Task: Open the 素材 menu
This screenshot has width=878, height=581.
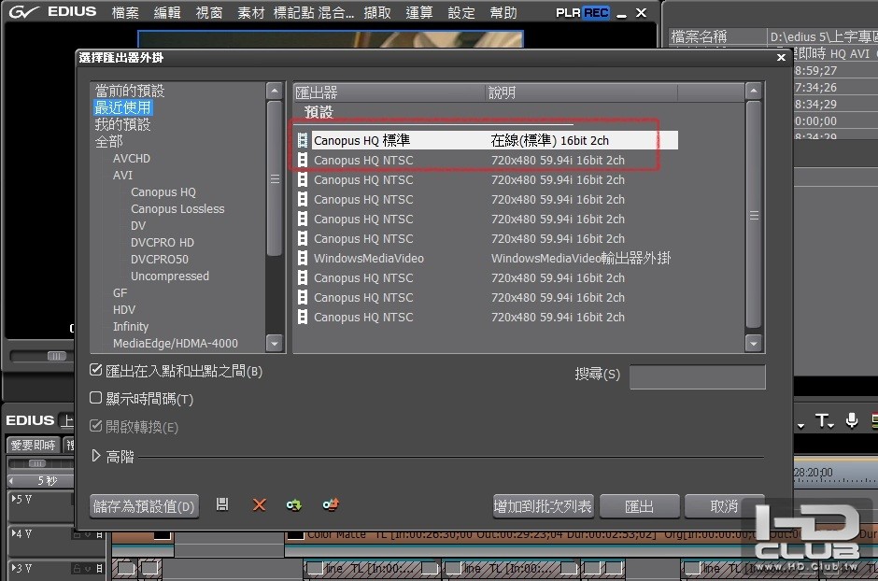Action: pyautogui.click(x=251, y=12)
